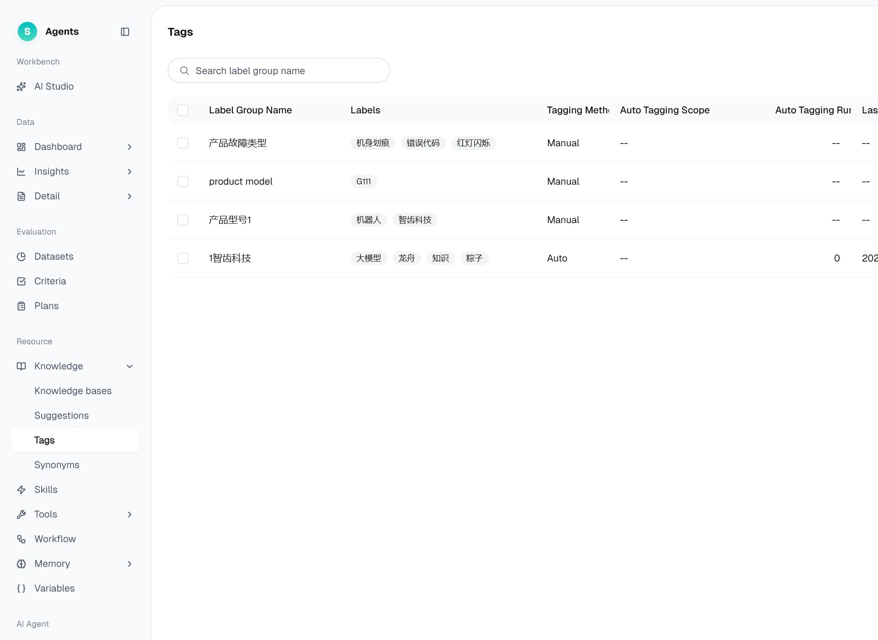Click the Label Group Name column header
Image resolution: width=878 pixels, height=640 pixels.
[x=250, y=110]
